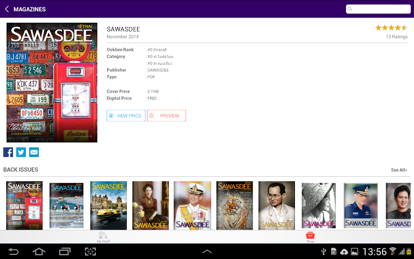Tap USB connection status icon
This screenshot has width=414, height=259.
point(323,251)
